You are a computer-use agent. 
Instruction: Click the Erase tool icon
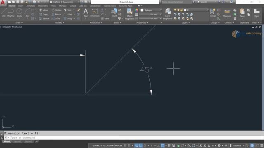tap(78, 10)
